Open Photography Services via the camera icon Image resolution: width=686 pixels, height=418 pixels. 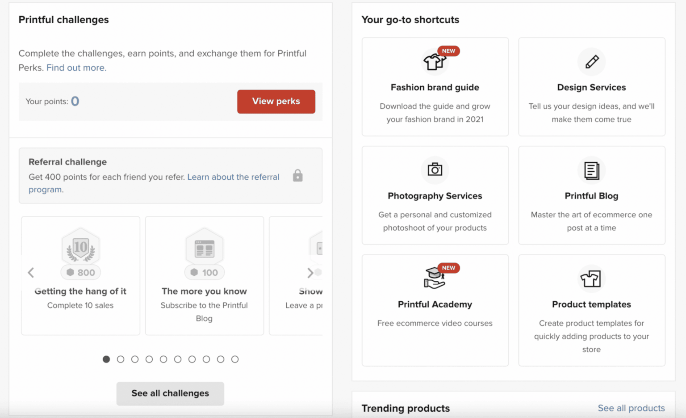435,170
